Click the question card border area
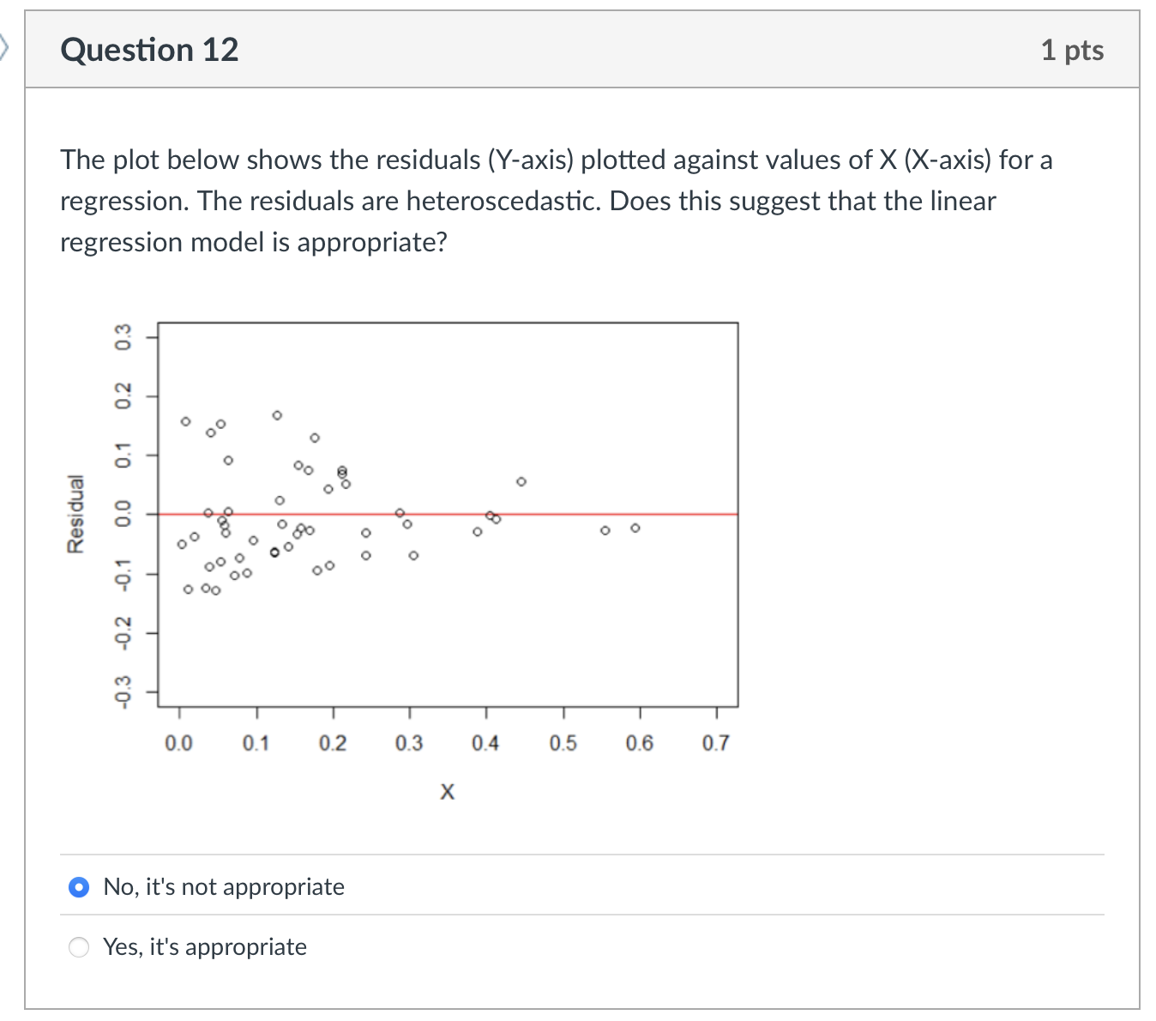Screen dimensions: 1156x1021 click(x=27, y=515)
